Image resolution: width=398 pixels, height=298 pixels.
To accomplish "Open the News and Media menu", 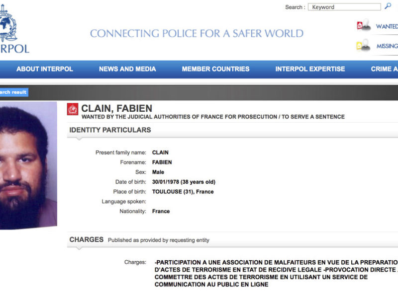I will click(x=127, y=69).
